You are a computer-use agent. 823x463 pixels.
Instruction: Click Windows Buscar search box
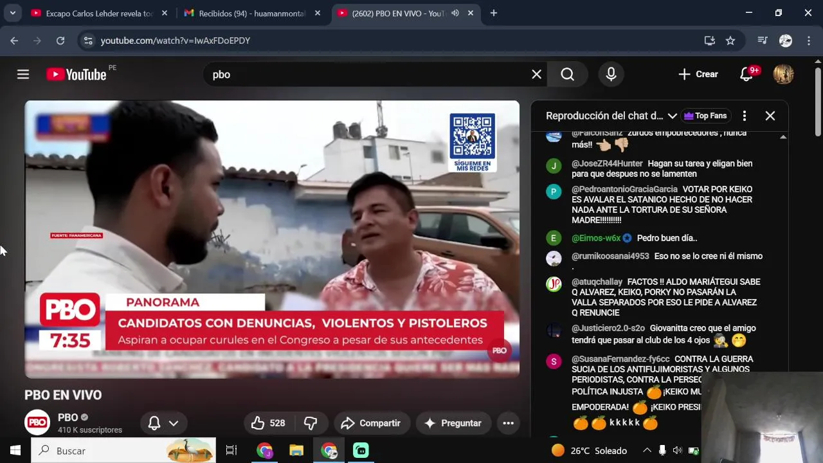pyautogui.click(x=123, y=451)
